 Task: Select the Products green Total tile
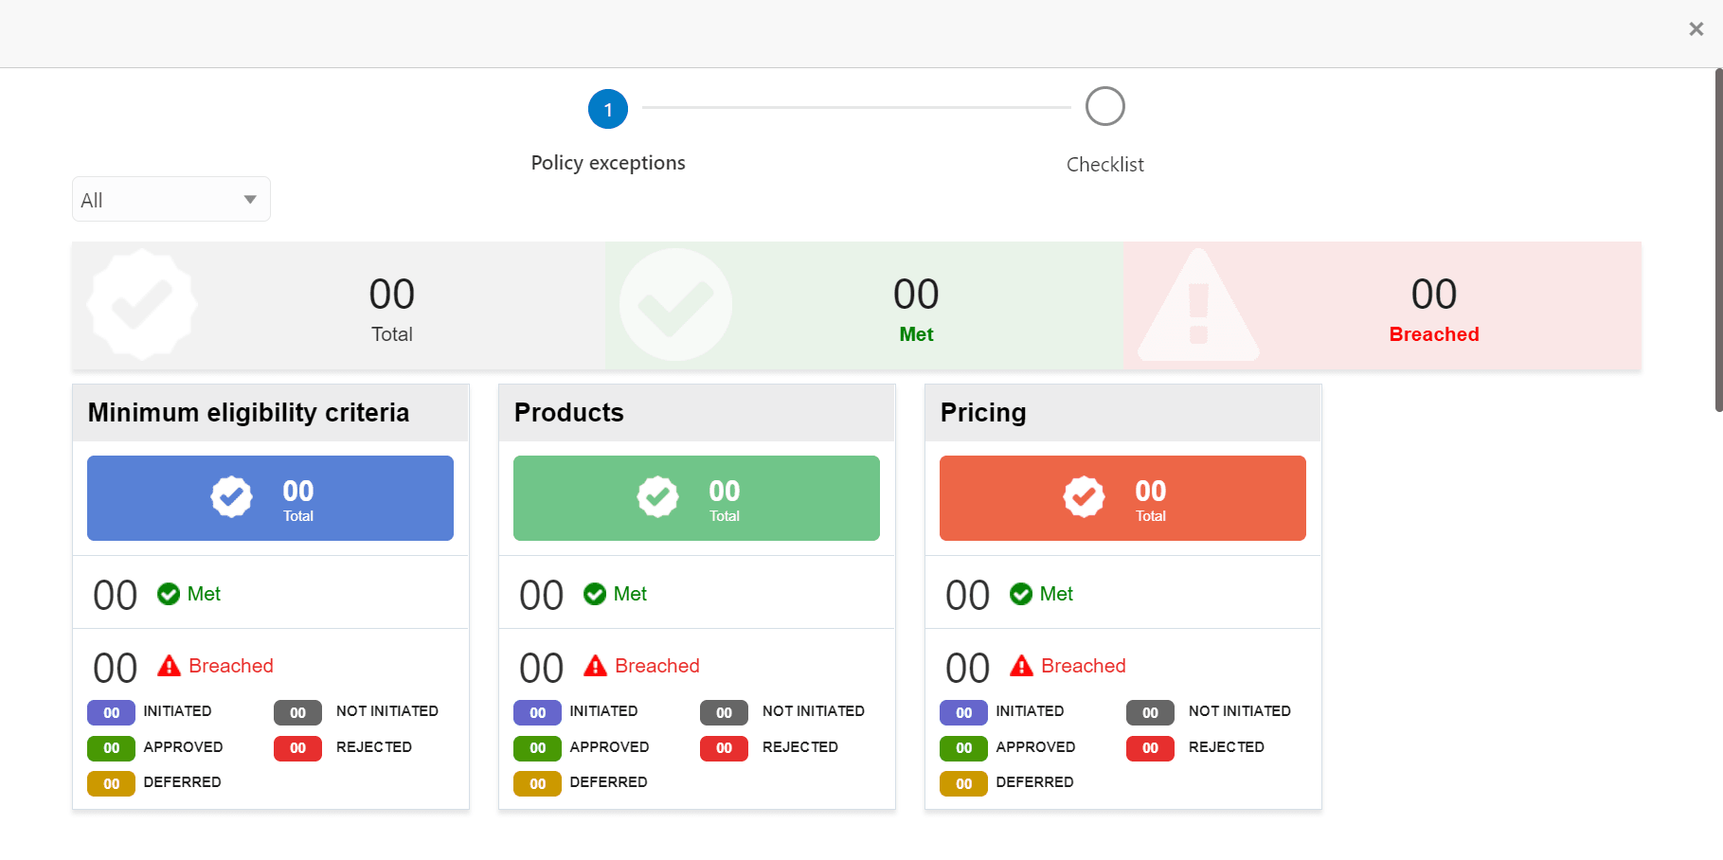(696, 498)
